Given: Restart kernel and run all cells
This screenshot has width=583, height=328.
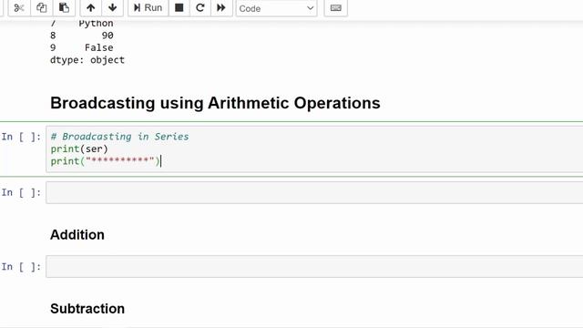Looking at the screenshot, I should tap(221, 8).
